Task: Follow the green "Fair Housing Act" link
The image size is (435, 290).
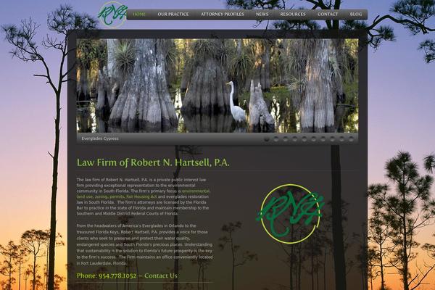Action: point(141,196)
